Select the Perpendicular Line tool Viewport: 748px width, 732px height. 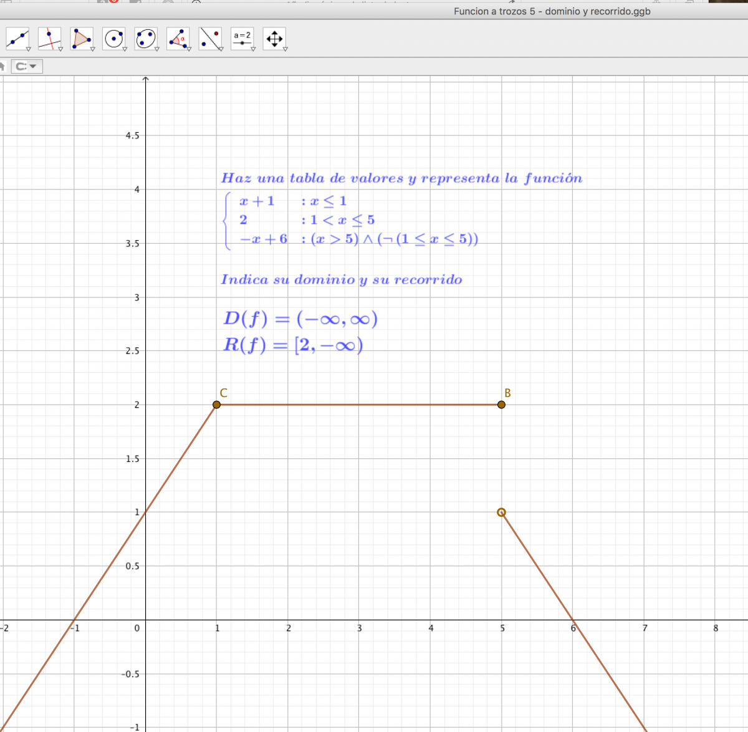[x=49, y=39]
